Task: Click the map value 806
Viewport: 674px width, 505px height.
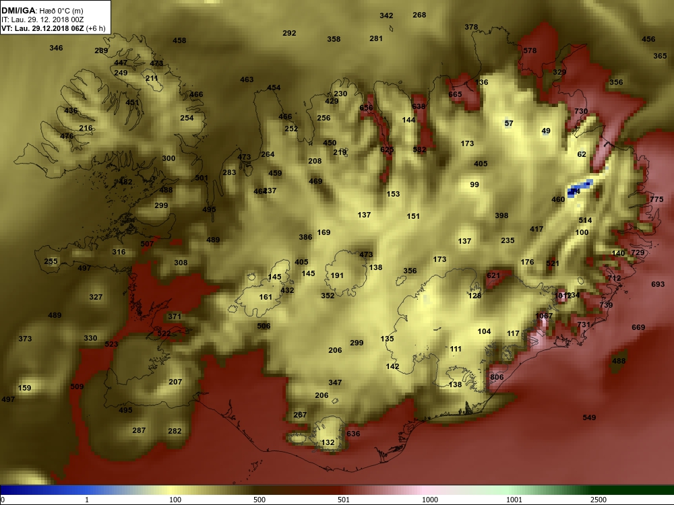Action: [497, 377]
